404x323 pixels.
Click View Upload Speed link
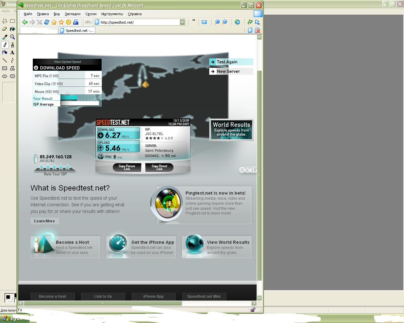point(68,62)
